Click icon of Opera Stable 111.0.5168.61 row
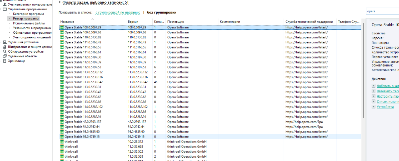The image size is (399, 161). click(62, 52)
